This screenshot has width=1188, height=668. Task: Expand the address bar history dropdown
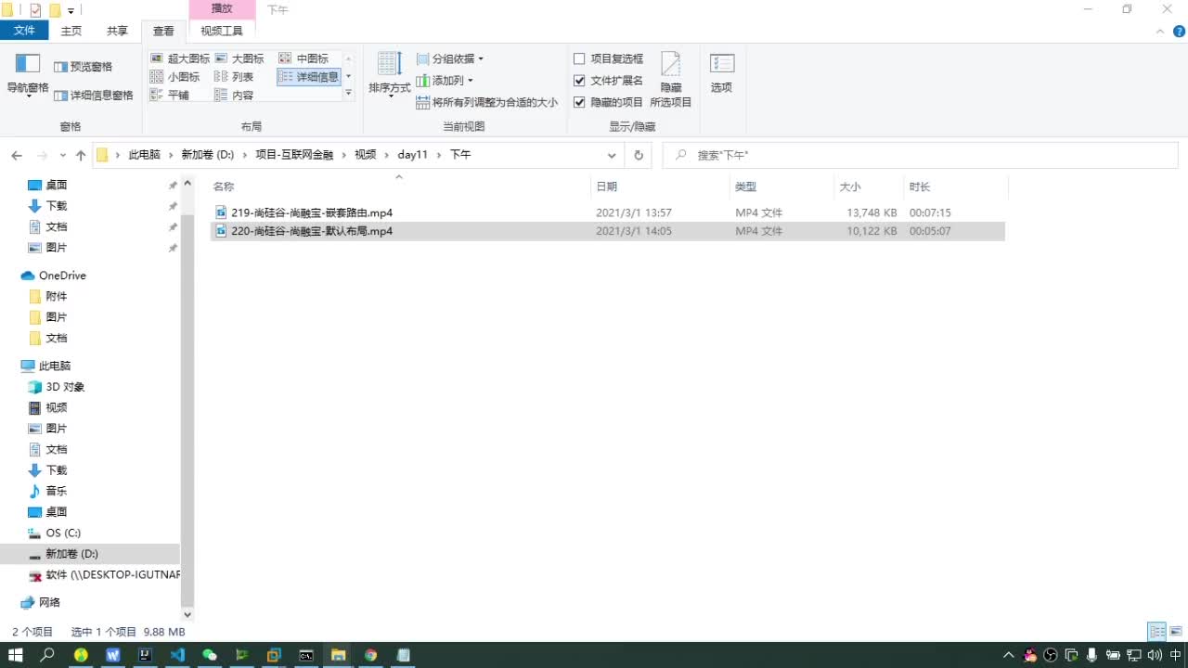click(x=612, y=155)
